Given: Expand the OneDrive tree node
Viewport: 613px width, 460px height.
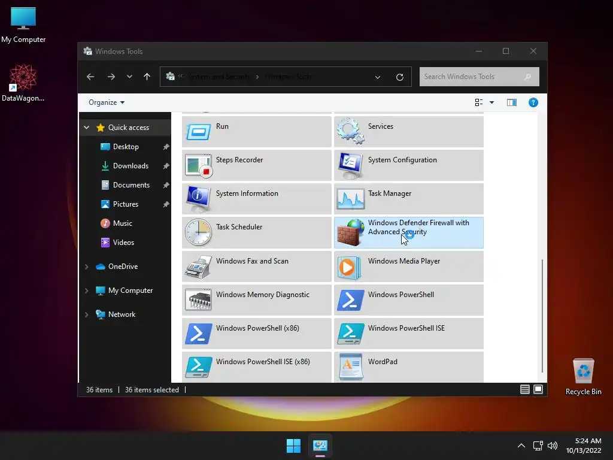Looking at the screenshot, I should [87, 267].
